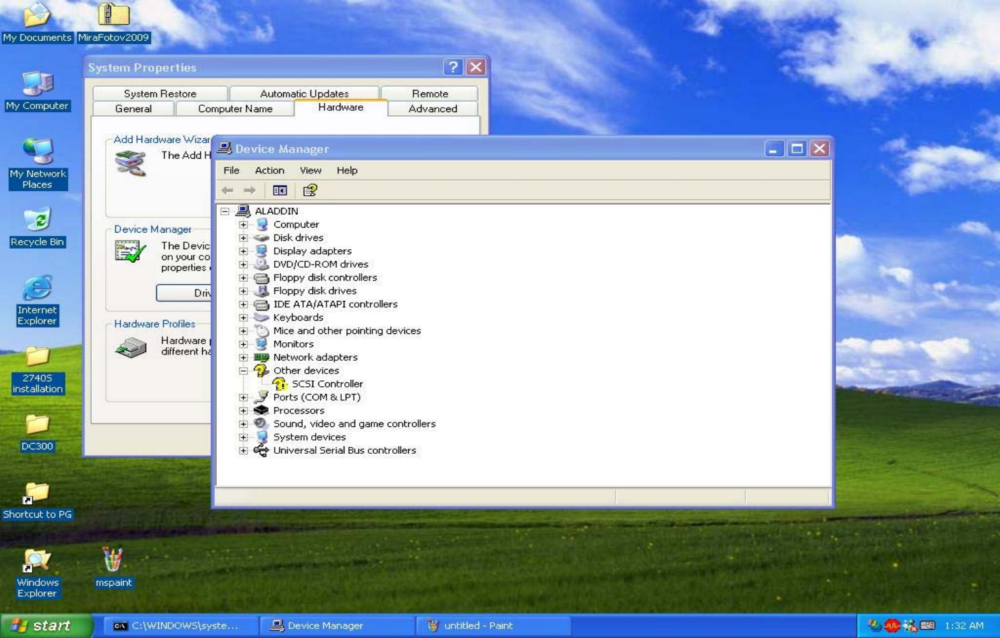Screen dimensions: 1000x638
Task: Collapse the ALADDIN root node
Action: [x=224, y=211]
